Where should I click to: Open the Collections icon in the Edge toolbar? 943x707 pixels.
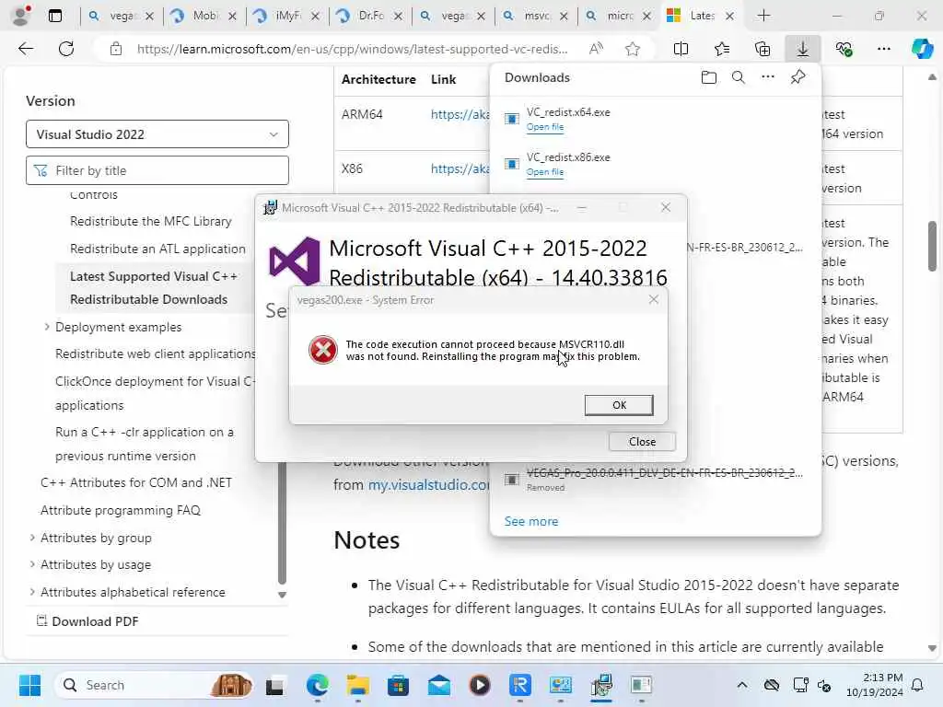tap(762, 49)
